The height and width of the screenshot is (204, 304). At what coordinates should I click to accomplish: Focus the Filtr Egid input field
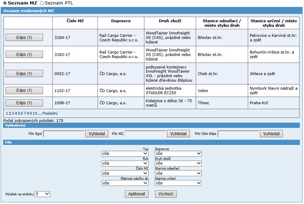point(64,134)
